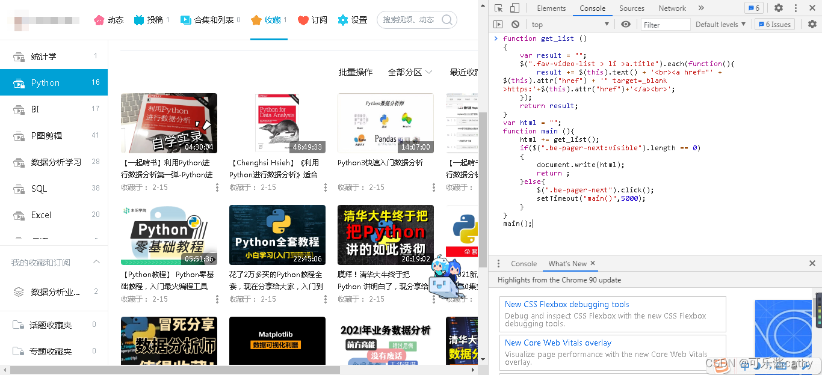Show the console sidebar icon
822x375 pixels.
(498, 25)
